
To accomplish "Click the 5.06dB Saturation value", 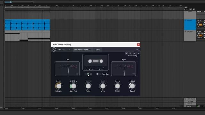I will [59, 81].
